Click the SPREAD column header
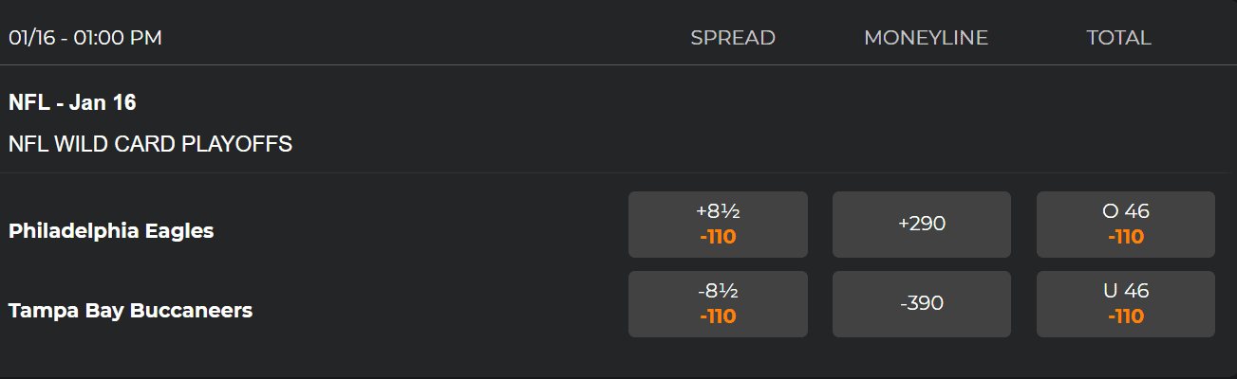Screen dimensions: 1237x379 click(733, 38)
